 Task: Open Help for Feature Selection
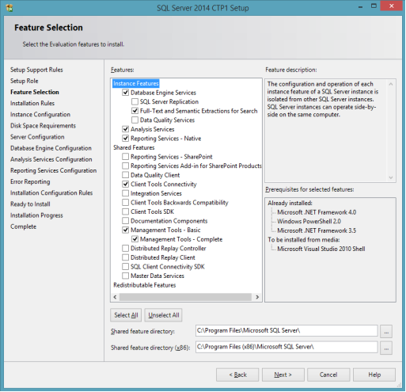374,375
